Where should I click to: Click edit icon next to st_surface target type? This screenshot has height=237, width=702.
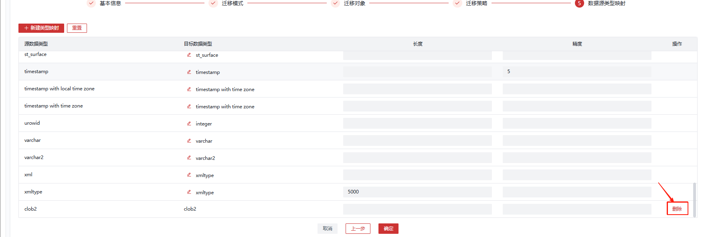[x=189, y=55]
